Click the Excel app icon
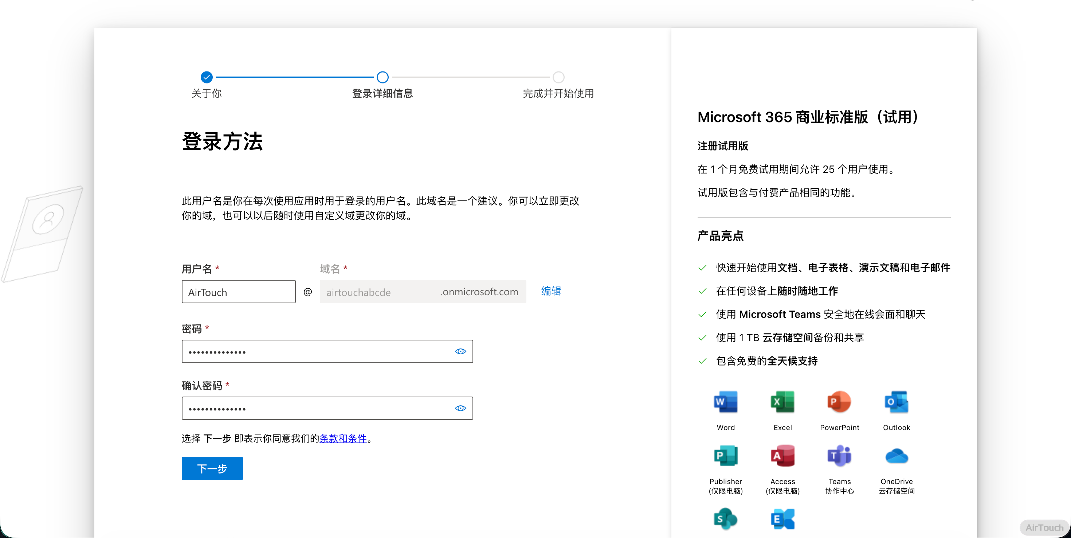 [x=782, y=402]
